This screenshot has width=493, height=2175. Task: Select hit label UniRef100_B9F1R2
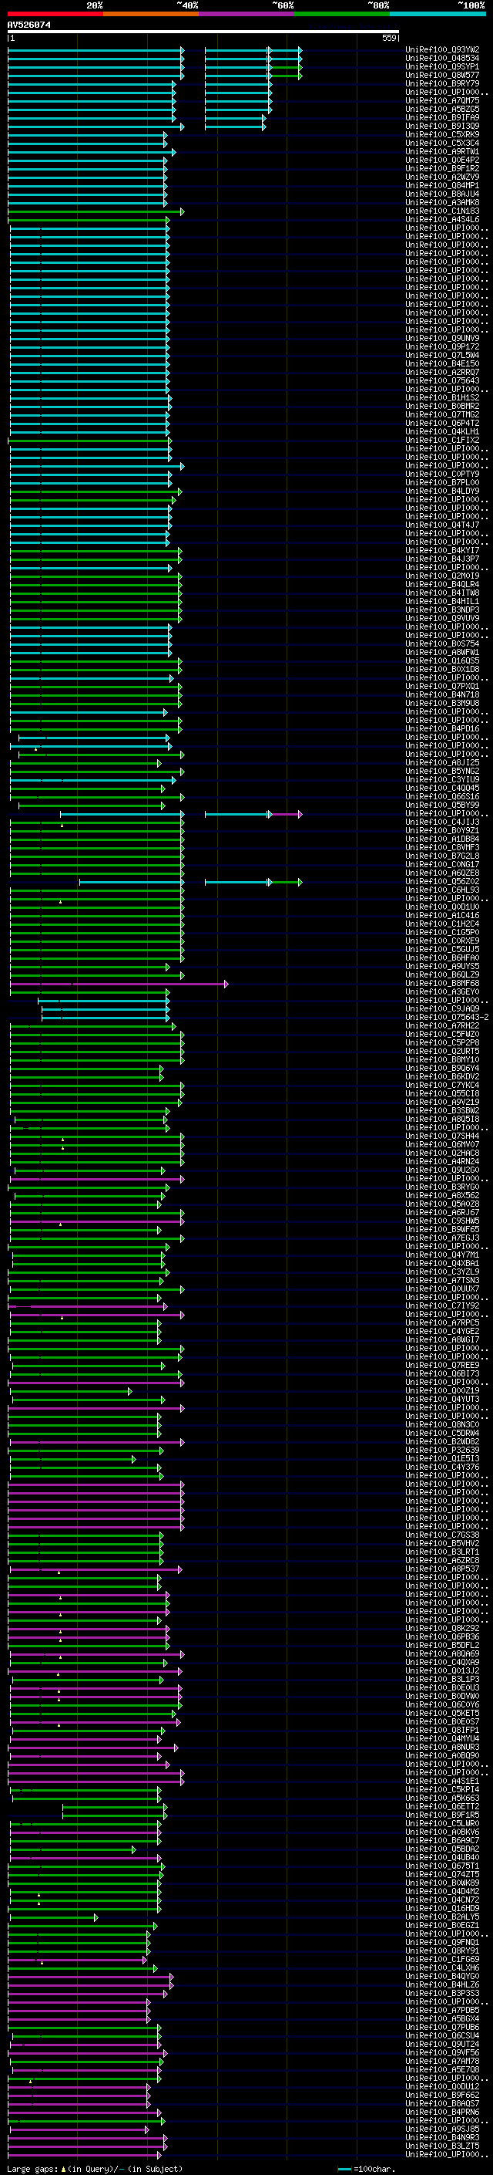coord(442,169)
